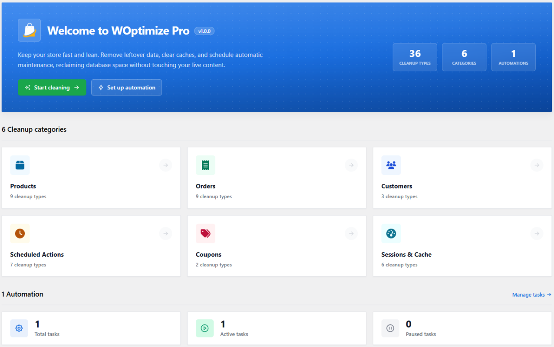Open Customers category arrow button
The width and height of the screenshot is (554, 347).
pyautogui.click(x=537, y=165)
